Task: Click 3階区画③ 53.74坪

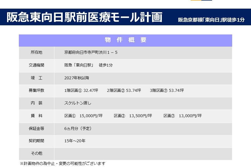Action: coord(167,91)
